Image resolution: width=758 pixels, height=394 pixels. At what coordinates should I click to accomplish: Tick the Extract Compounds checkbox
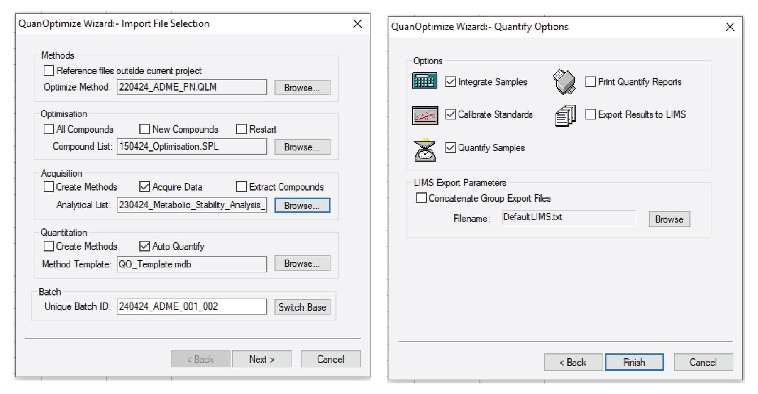tap(241, 187)
